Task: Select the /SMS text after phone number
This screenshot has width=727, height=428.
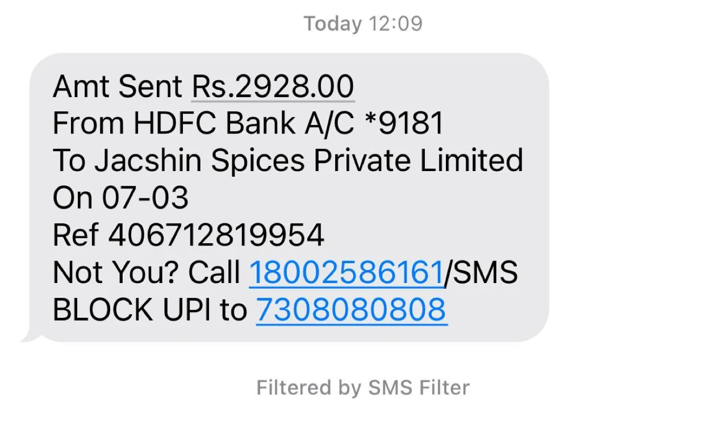Action: (481, 272)
